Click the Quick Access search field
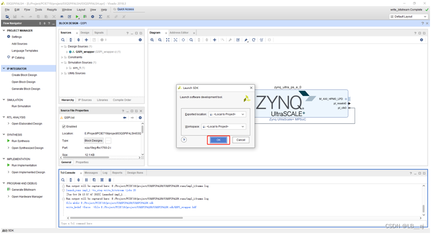This screenshot has height=234, width=431. coord(128,9)
